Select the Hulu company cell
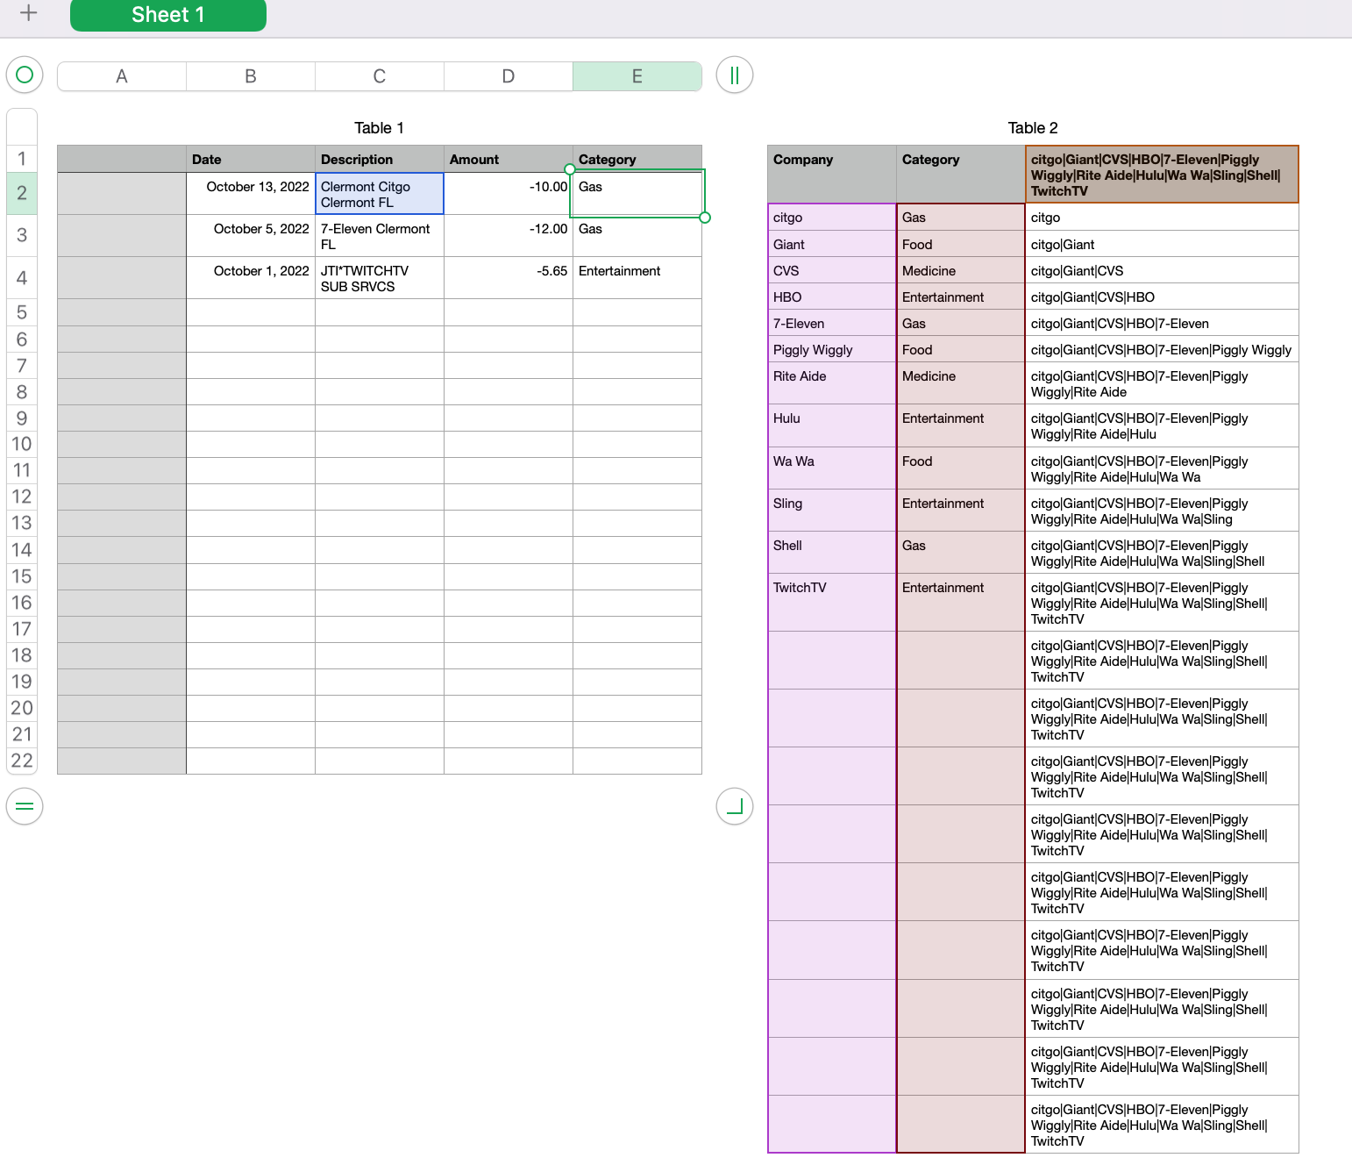 832,425
